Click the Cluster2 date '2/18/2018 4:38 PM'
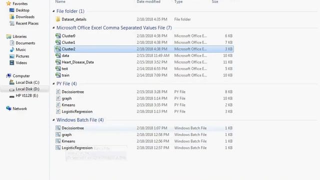 tap(152, 49)
